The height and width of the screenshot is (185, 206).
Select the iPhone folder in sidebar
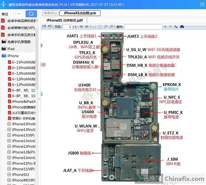click(13, 56)
